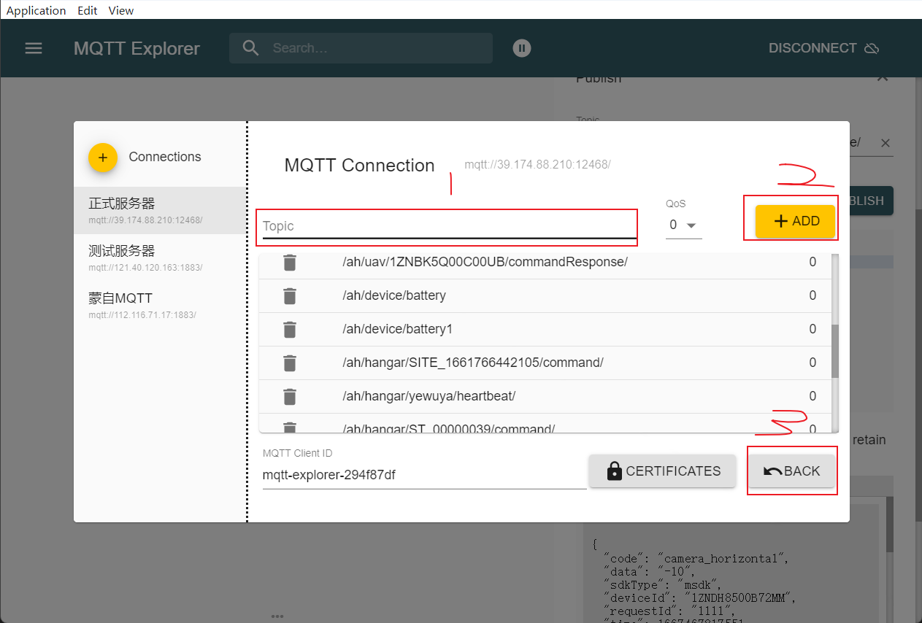Click into the Topic input field
Image resolution: width=922 pixels, height=623 pixels.
pyautogui.click(x=447, y=226)
